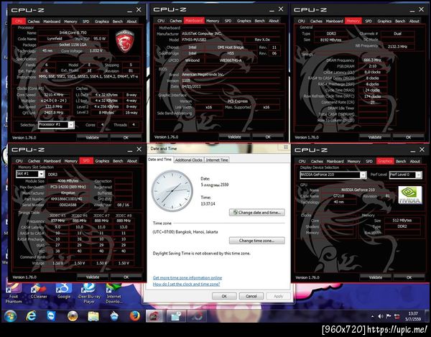Open the round media player icon on taskbar
Viewport: 431px width, 337px height.
(73, 316)
